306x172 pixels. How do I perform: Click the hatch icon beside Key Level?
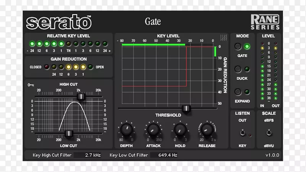[224, 37]
